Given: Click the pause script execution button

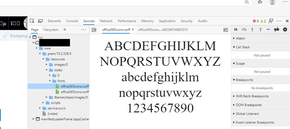Looking at the screenshot, I should click(x=236, y=29).
